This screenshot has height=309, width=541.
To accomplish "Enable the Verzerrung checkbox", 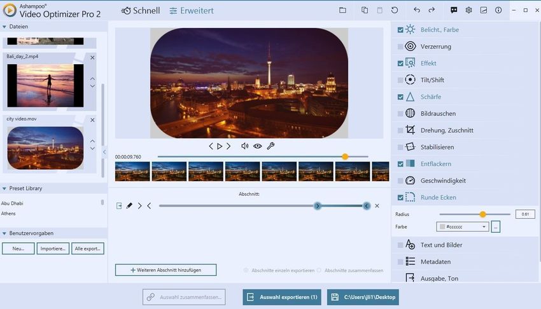I will pos(400,46).
